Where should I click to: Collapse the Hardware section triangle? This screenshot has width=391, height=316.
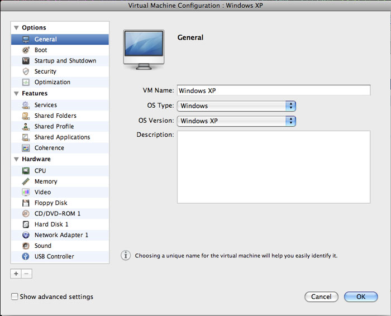[16, 160]
